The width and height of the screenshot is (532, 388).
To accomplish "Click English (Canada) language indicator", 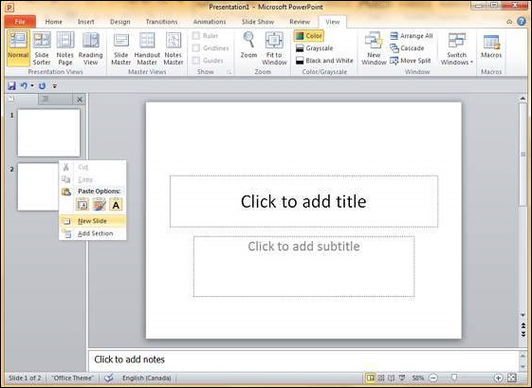I will 147,378.
